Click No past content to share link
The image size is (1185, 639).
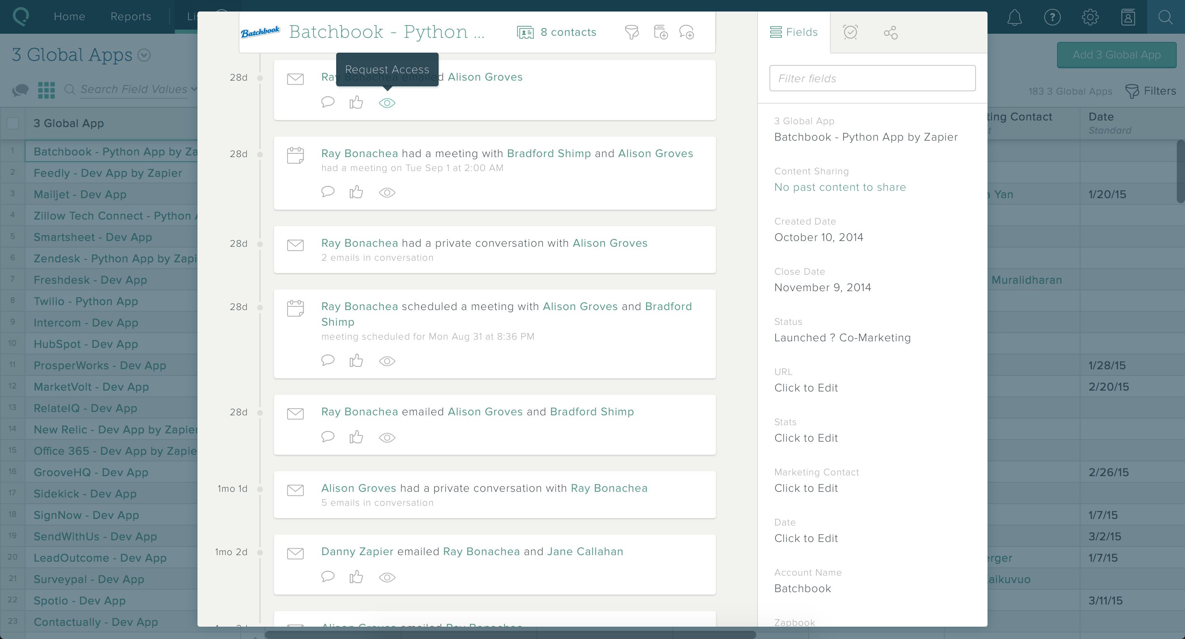coord(840,187)
